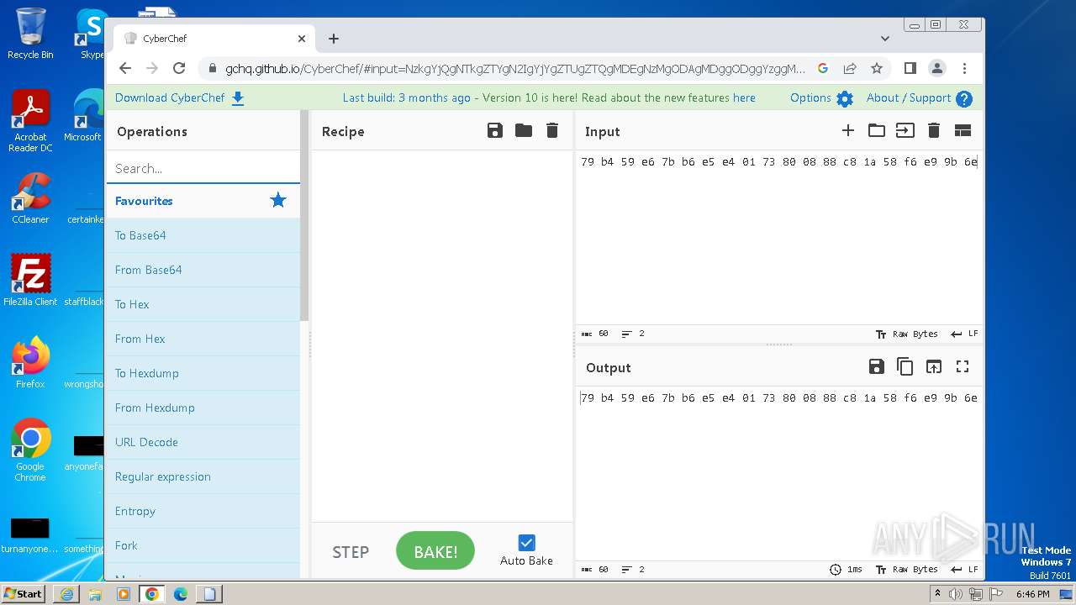Select From Hex operation
Viewport: 1076px width, 605px height.
(203, 339)
